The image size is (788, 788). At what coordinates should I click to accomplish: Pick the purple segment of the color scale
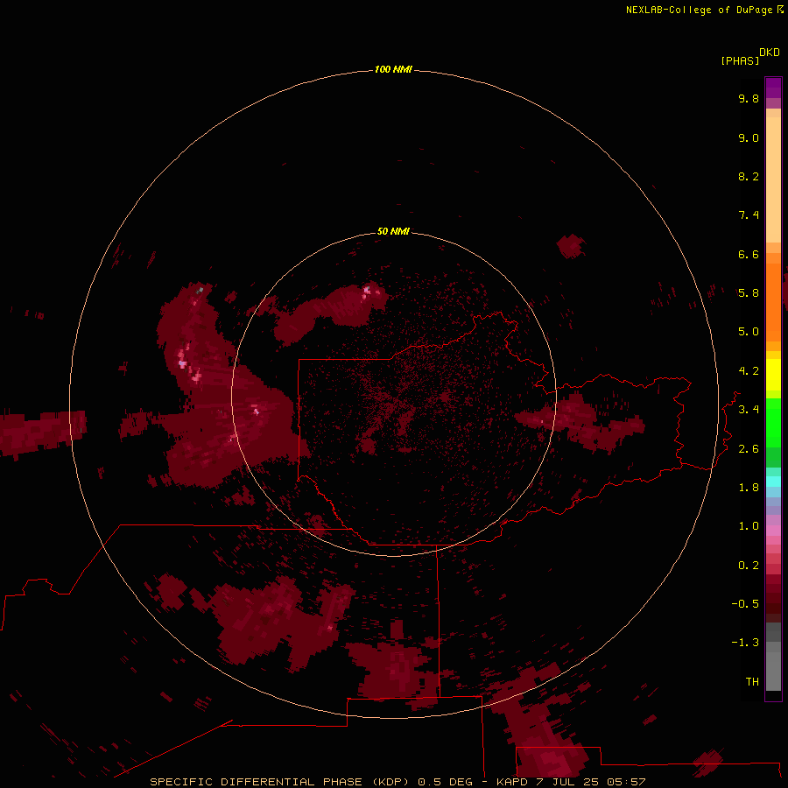click(x=773, y=88)
